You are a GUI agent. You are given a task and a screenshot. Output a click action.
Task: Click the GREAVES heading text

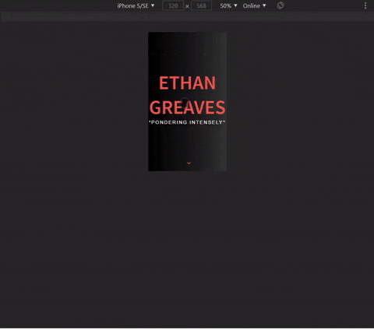pos(187,107)
